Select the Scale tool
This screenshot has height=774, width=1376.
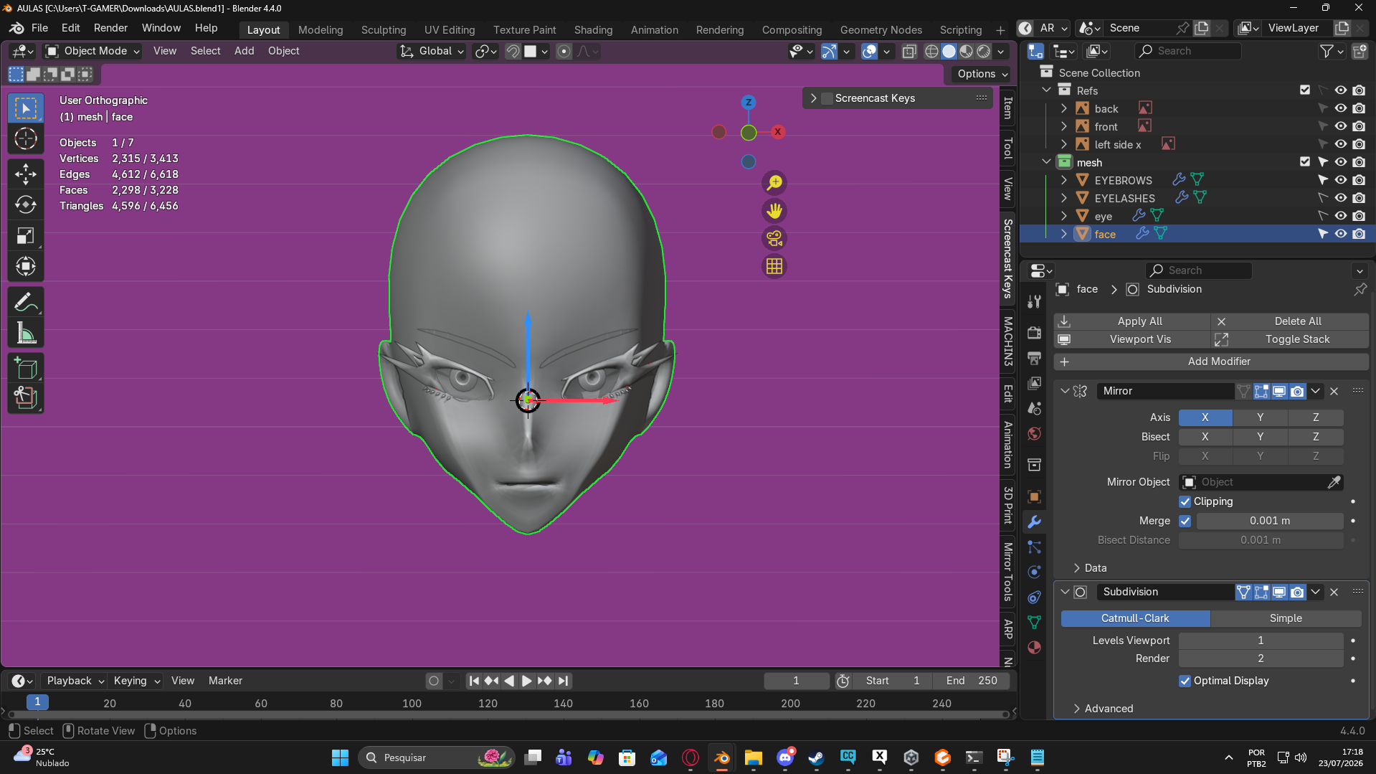pos(26,236)
